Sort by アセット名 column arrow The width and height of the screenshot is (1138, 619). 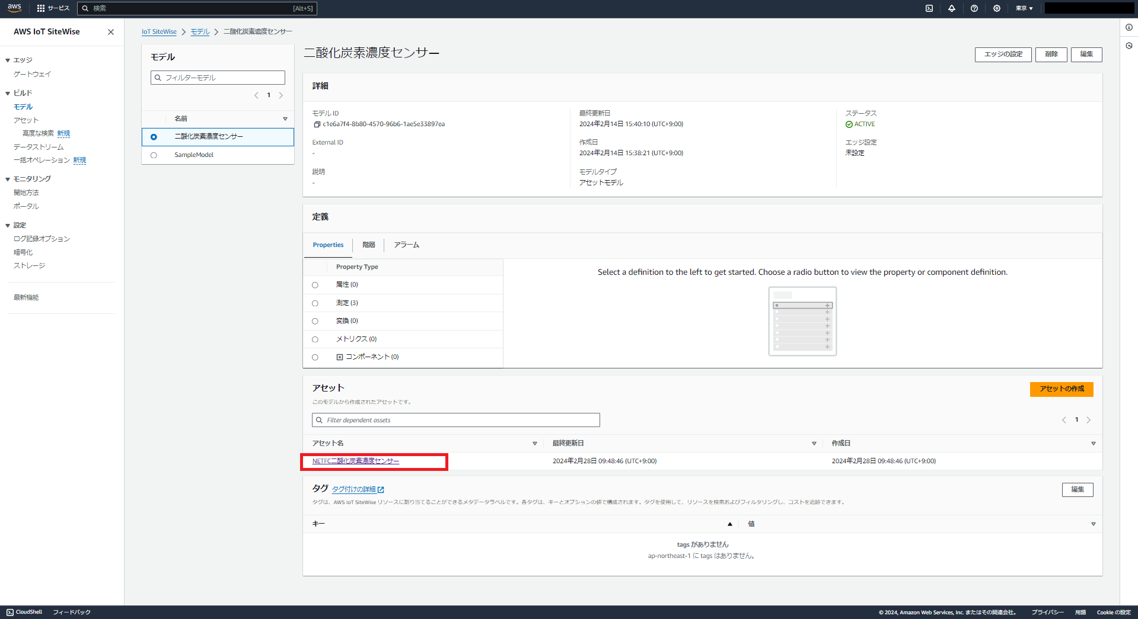(x=535, y=444)
